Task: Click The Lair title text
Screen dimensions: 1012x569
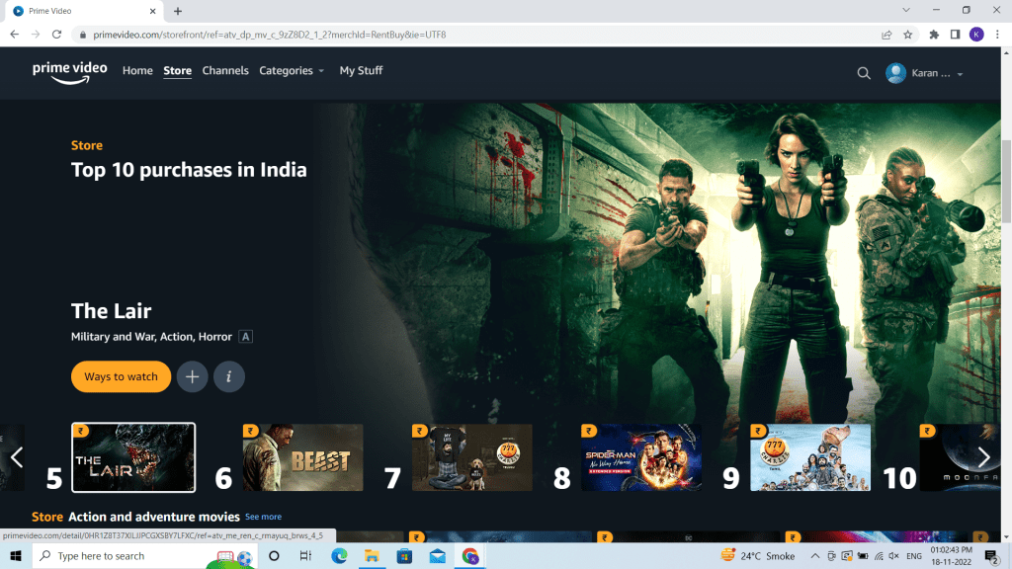Action: [111, 311]
